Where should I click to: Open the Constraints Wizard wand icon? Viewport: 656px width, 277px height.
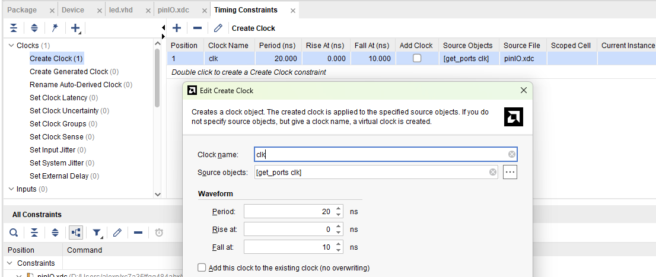click(55, 28)
